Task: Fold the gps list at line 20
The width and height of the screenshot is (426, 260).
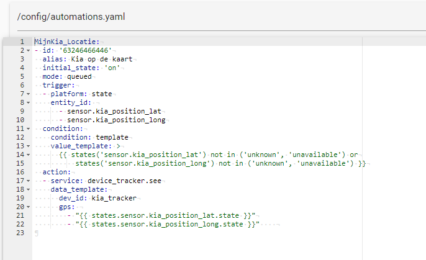Action: coord(28,207)
